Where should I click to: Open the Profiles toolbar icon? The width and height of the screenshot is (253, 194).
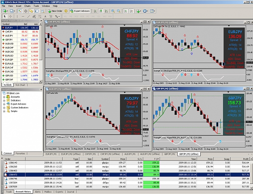point(11,11)
